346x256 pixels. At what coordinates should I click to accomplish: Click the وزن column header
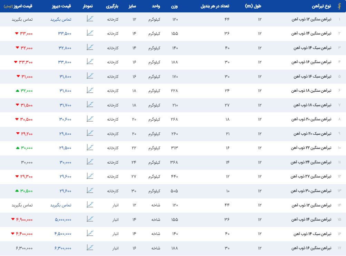175,7
